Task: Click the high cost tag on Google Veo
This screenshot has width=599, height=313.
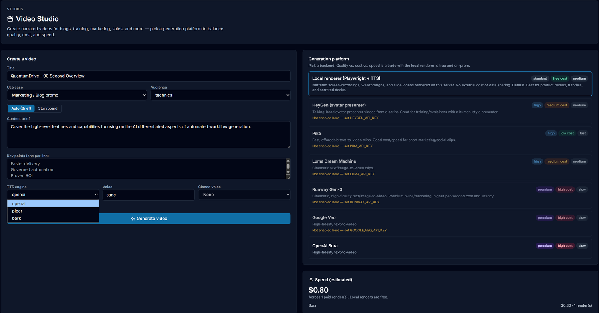Action: (565, 218)
